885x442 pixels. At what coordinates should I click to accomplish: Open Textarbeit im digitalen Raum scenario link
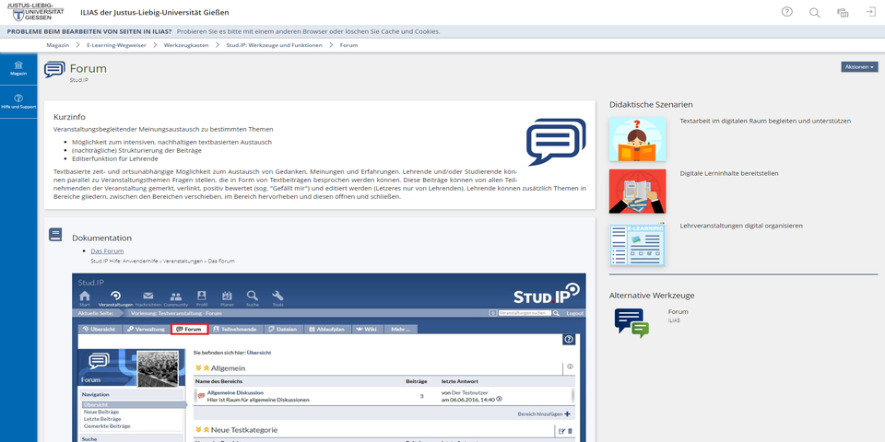[765, 121]
